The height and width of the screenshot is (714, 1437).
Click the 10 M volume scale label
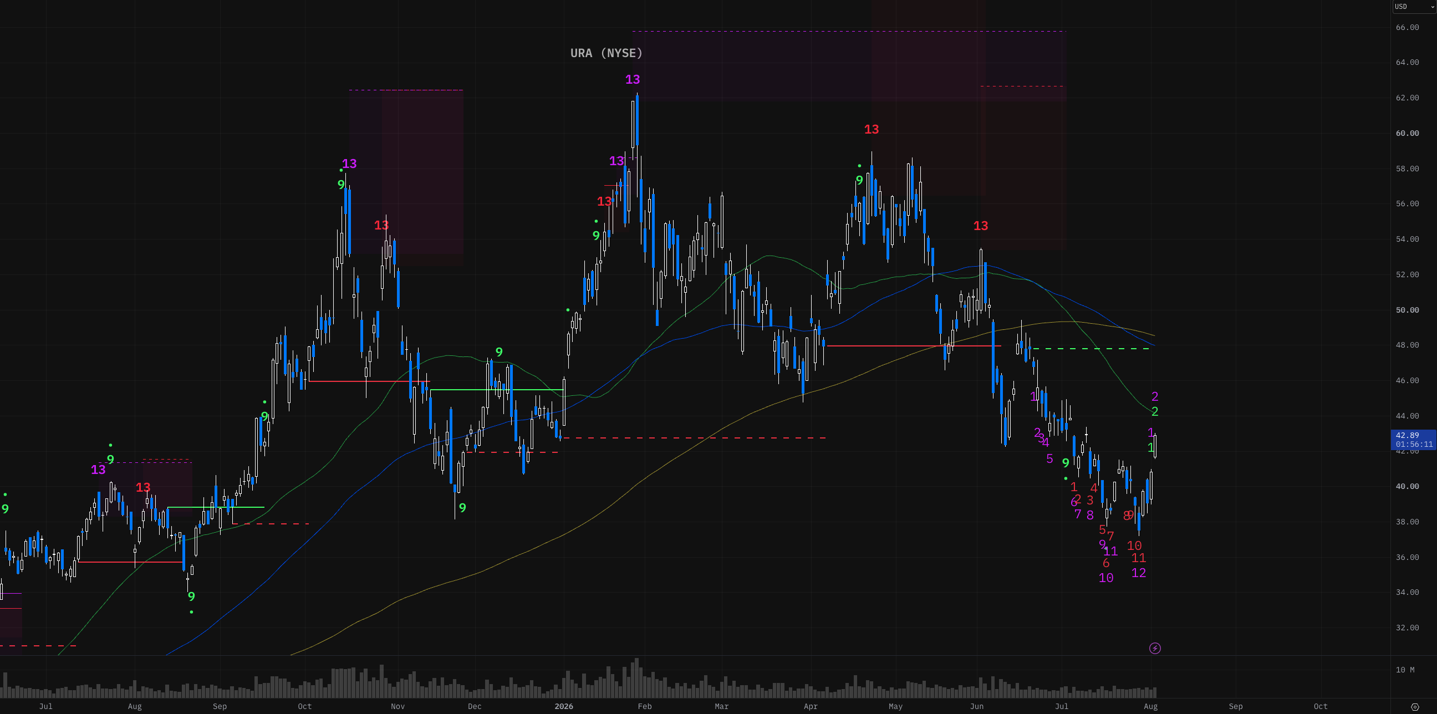point(1405,670)
